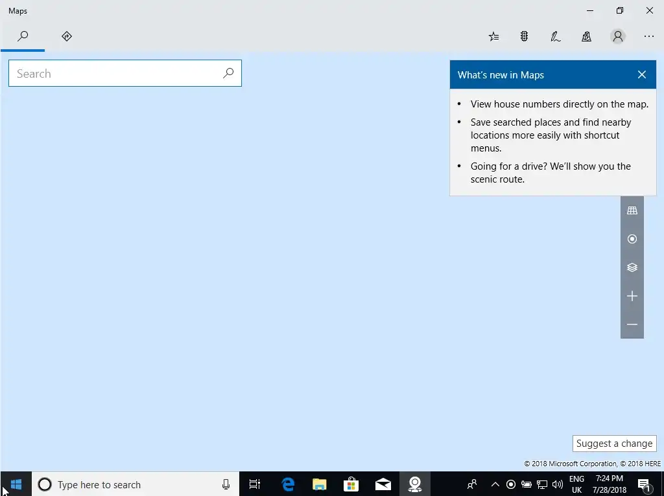Zoom in with the plus button
The width and height of the screenshot is (664, 496).
632,296
